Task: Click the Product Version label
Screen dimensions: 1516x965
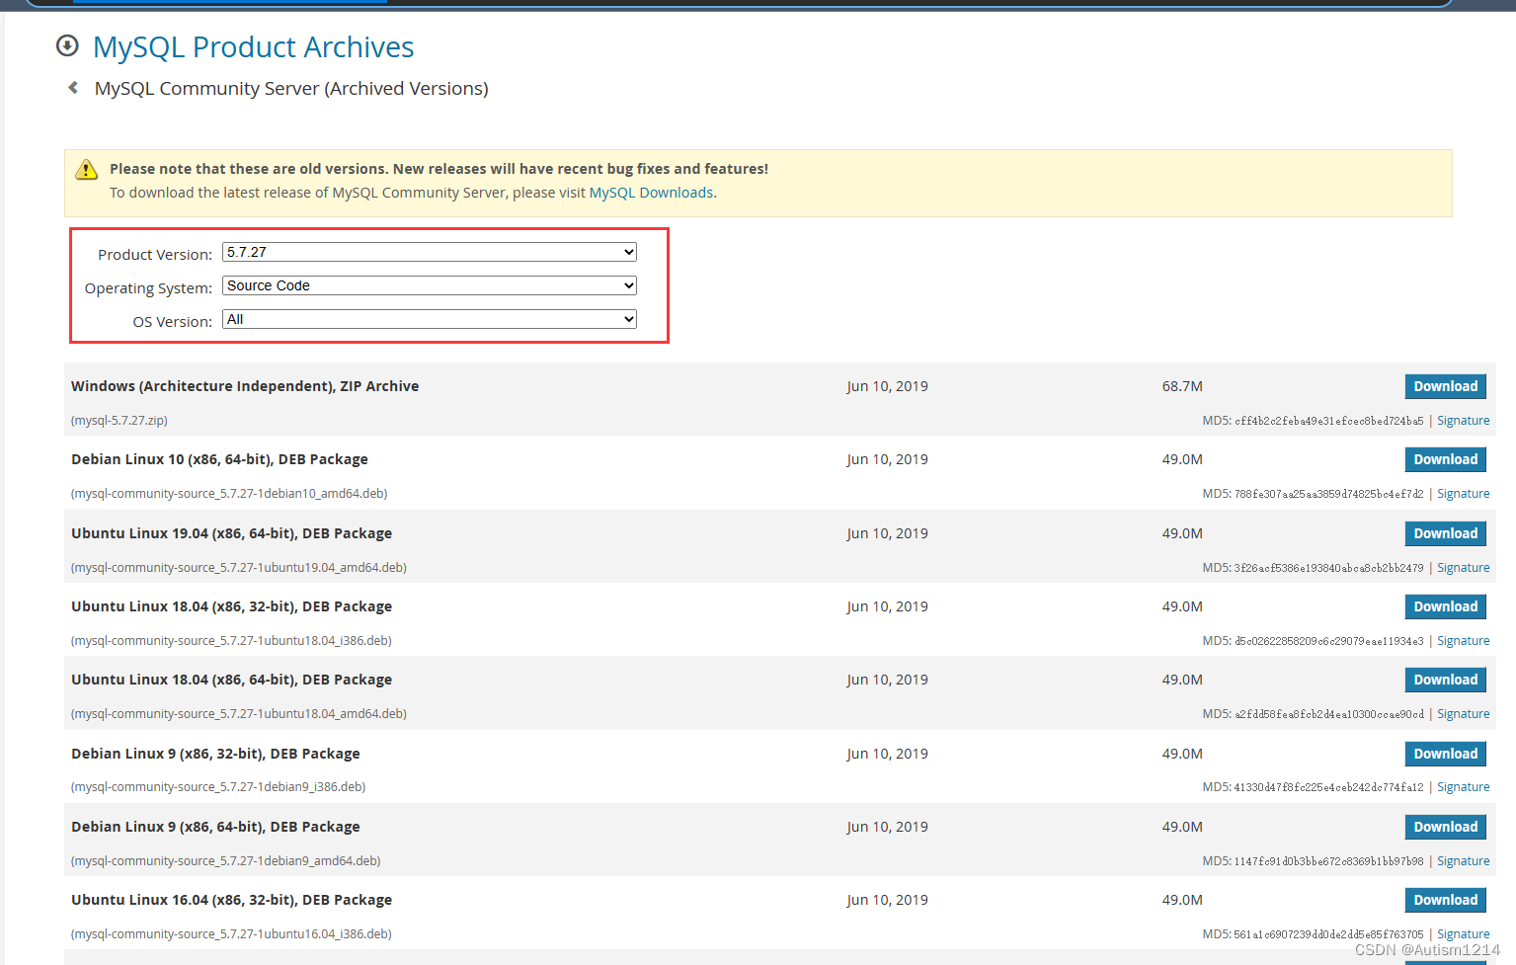Action: 155,255
